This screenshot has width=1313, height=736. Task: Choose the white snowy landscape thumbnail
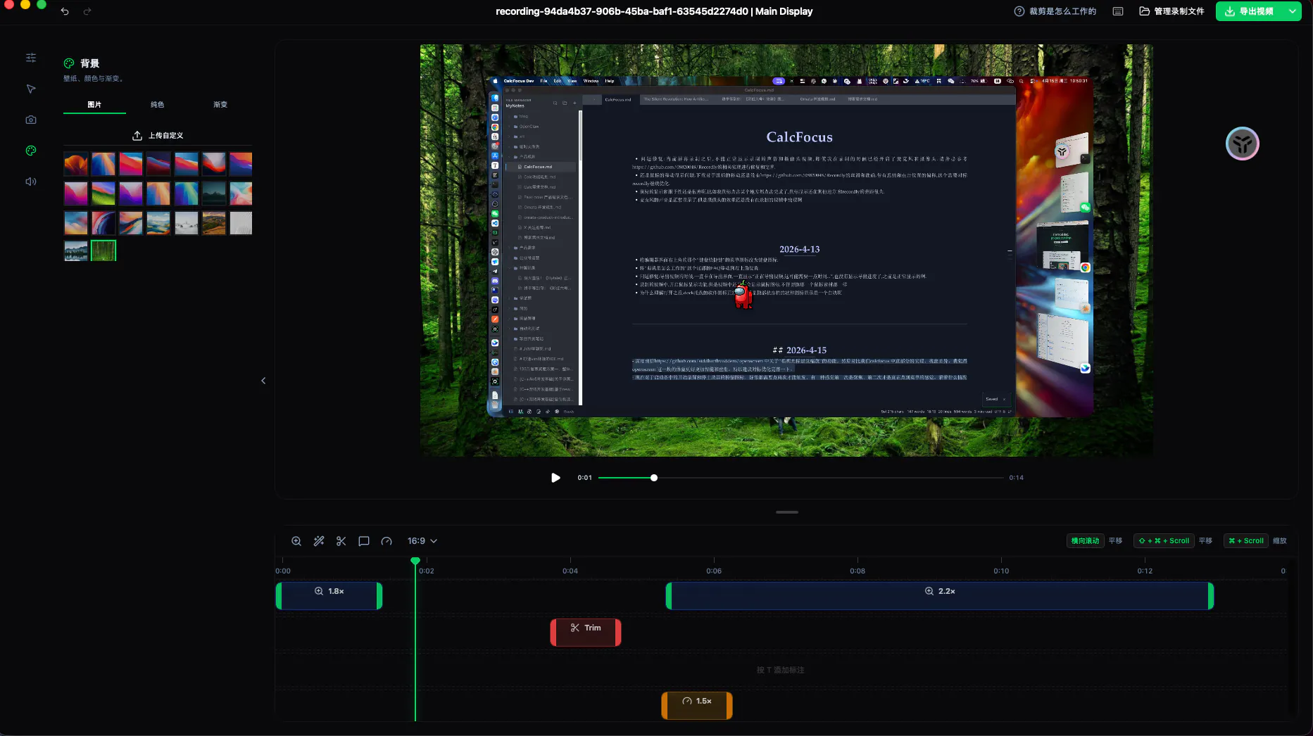coord(186,223)
